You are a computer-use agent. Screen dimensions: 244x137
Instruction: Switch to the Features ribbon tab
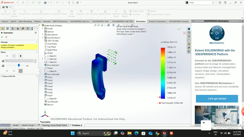click(x=5, y=21)
